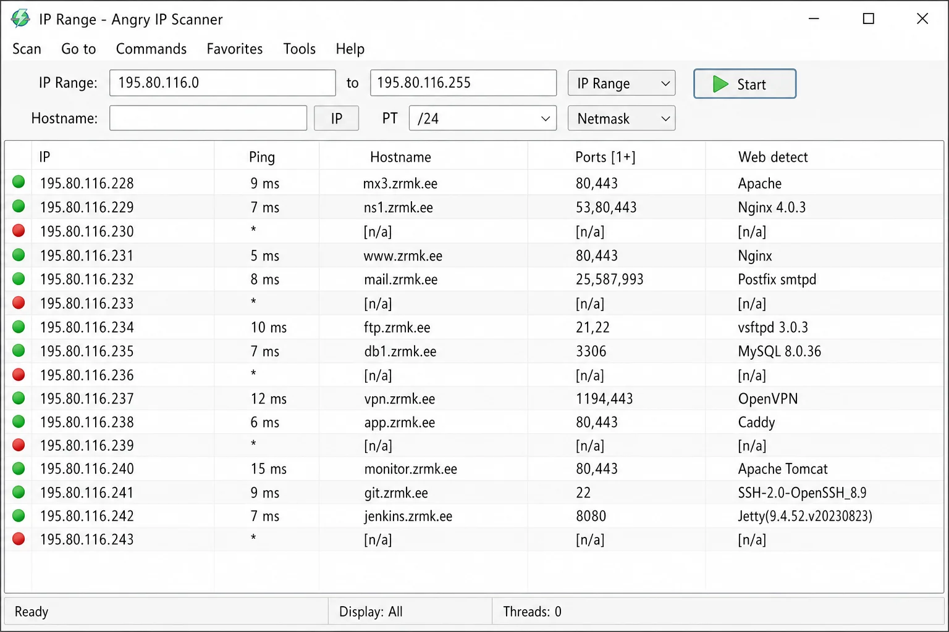949x632 pixels.
Task: Click Display: All in status bar
Action: tap(371, 612)
